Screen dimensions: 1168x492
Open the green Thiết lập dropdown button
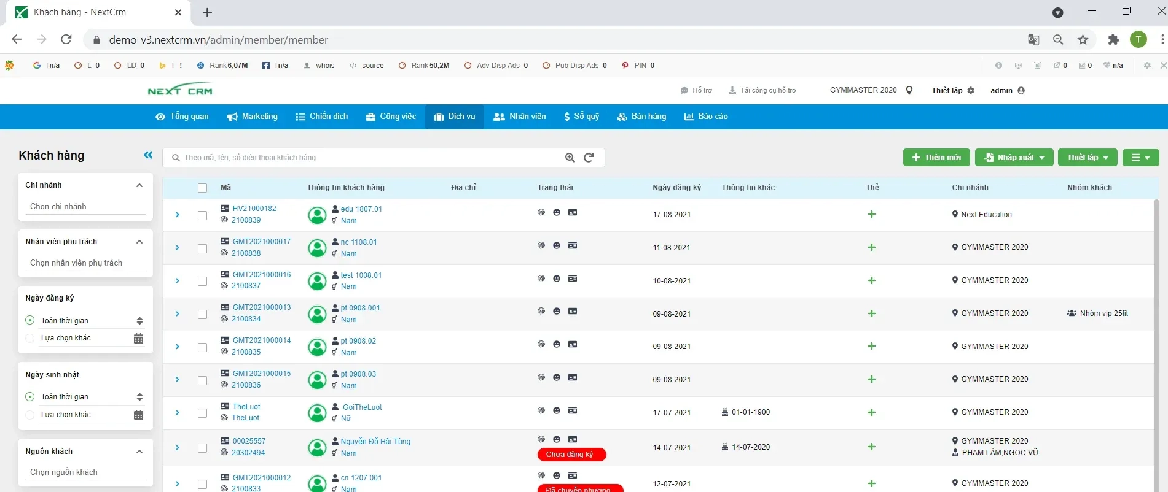click(x=1088, y=158)
